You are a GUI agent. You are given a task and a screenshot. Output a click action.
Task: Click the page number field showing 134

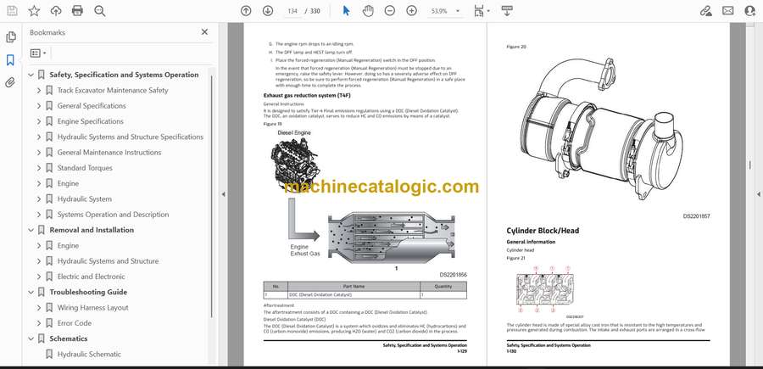pyautogui.click(x=292, y=11)
